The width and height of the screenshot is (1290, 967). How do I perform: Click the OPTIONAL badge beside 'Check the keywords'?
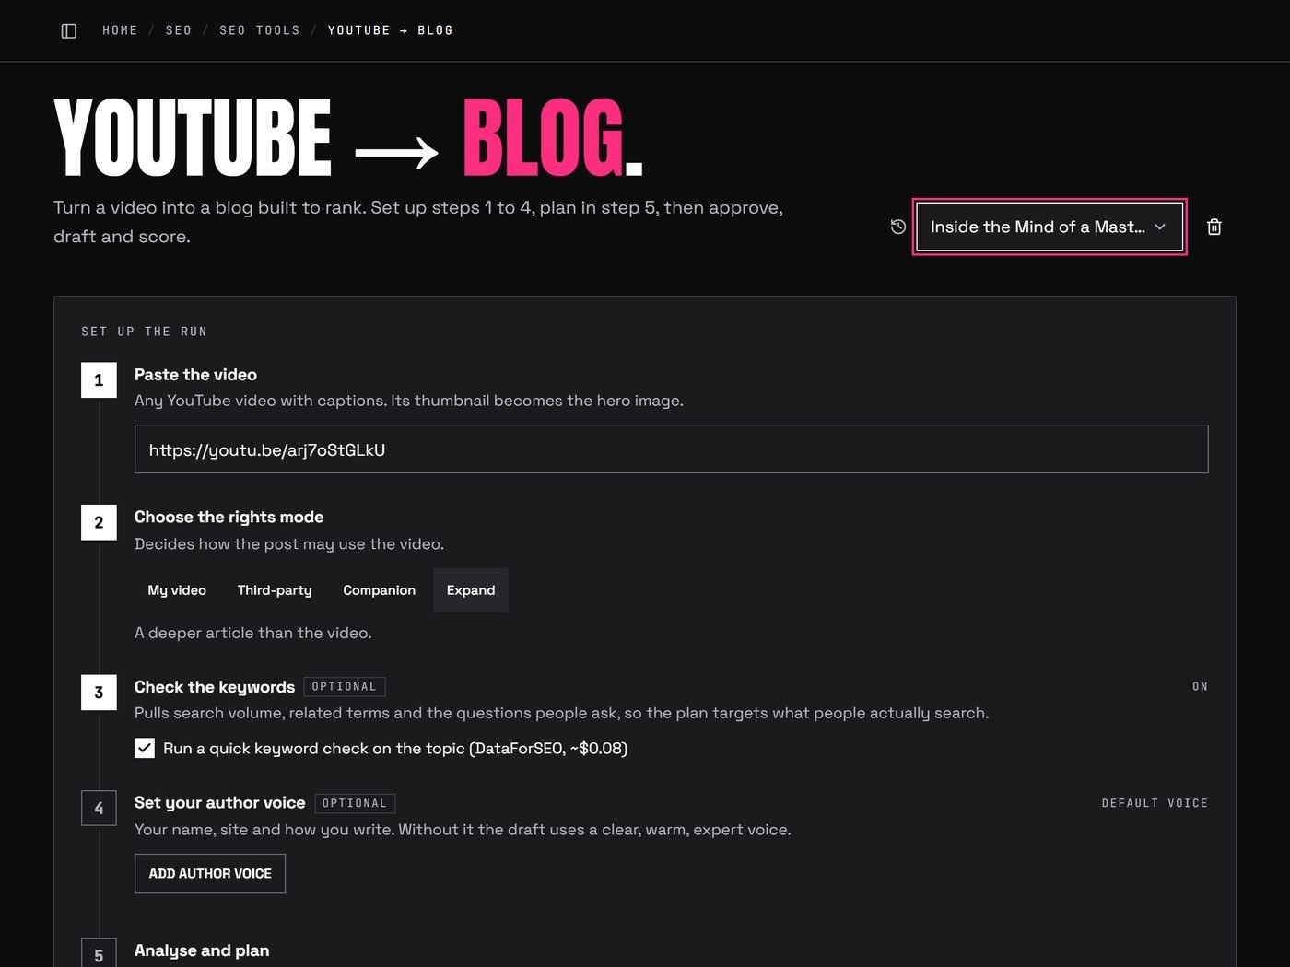(x=345, y=687)
